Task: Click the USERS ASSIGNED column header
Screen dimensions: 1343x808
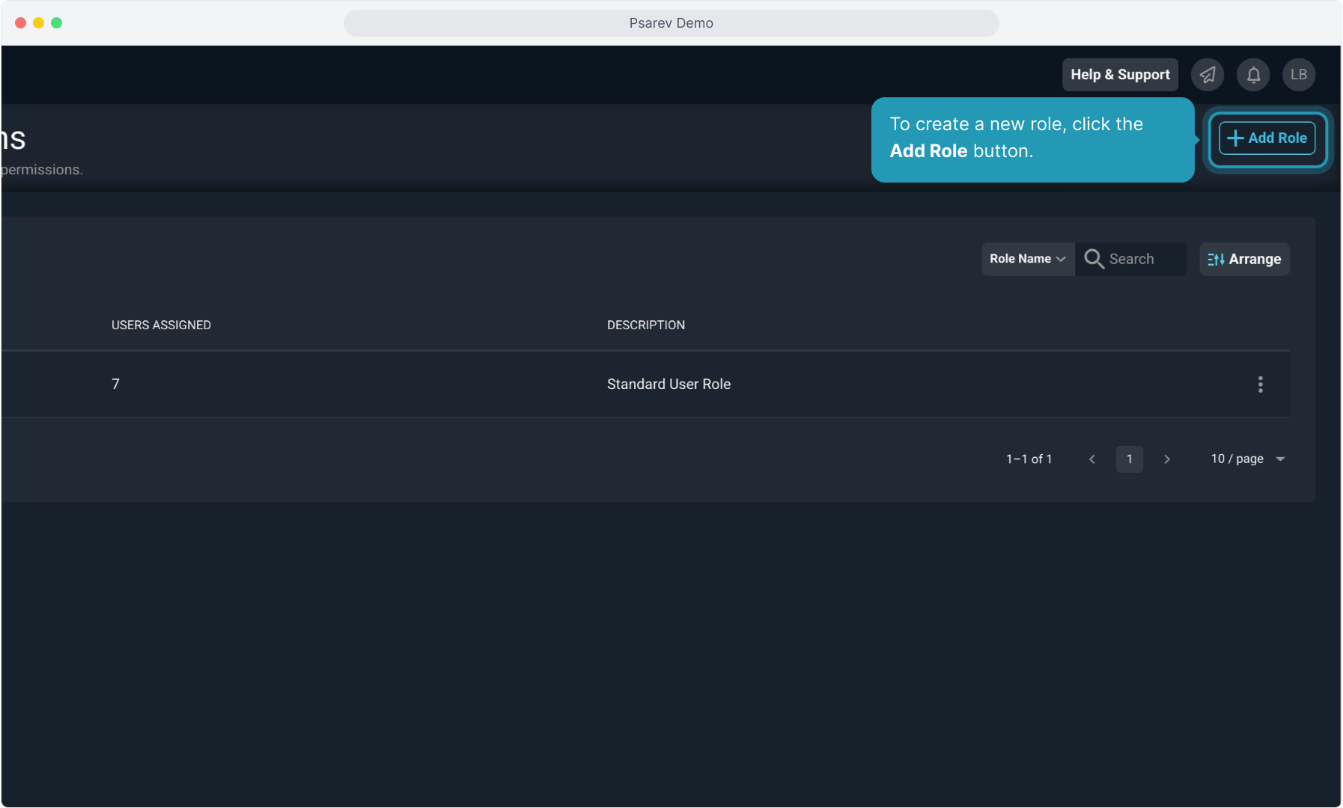Action: [x=161, y=325]
